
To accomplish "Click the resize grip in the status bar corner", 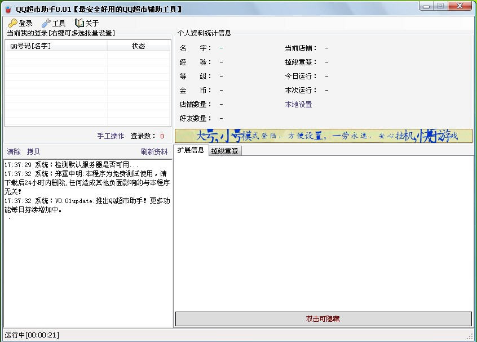I will point(470,336).
